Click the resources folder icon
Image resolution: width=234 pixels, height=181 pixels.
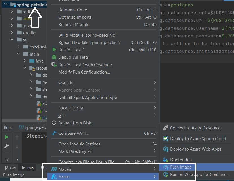32,68
